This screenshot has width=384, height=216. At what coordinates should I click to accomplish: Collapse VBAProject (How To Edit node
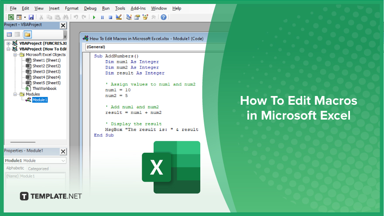(x=8, y=49)
